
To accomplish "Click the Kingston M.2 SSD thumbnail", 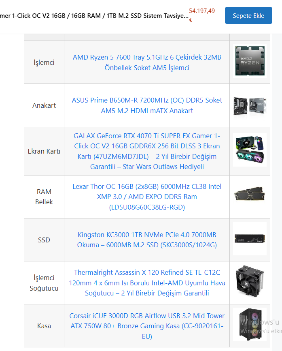I will tap(250, 238).
